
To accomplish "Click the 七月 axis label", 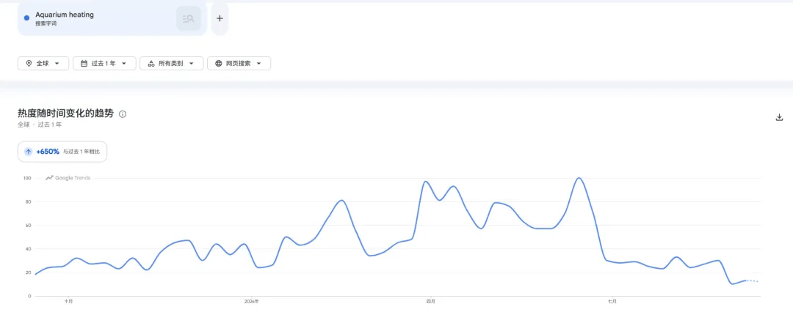I will click(x=612, y=301).
